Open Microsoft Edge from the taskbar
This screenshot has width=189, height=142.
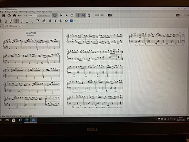(x=27, y=120)
